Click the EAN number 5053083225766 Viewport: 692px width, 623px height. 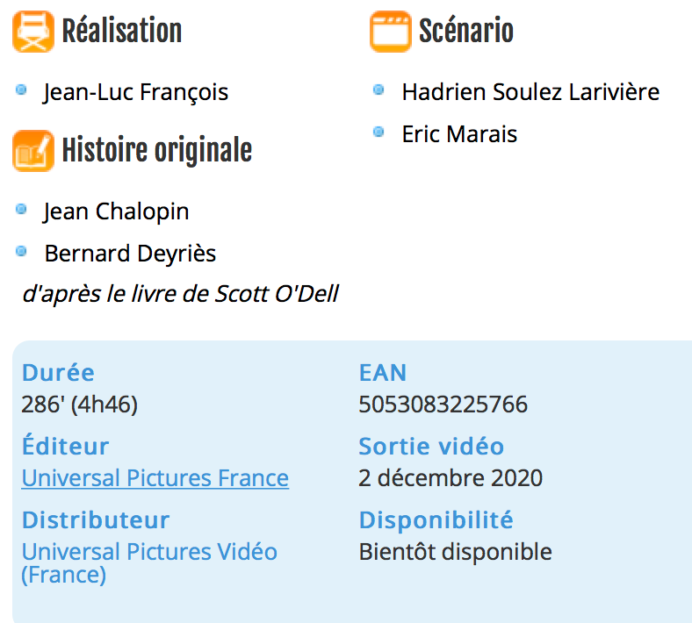(443, 405)
